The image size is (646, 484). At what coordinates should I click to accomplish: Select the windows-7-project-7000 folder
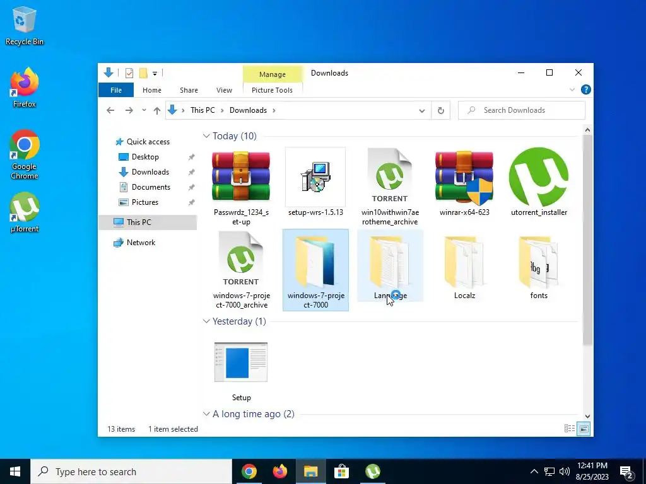315,270
